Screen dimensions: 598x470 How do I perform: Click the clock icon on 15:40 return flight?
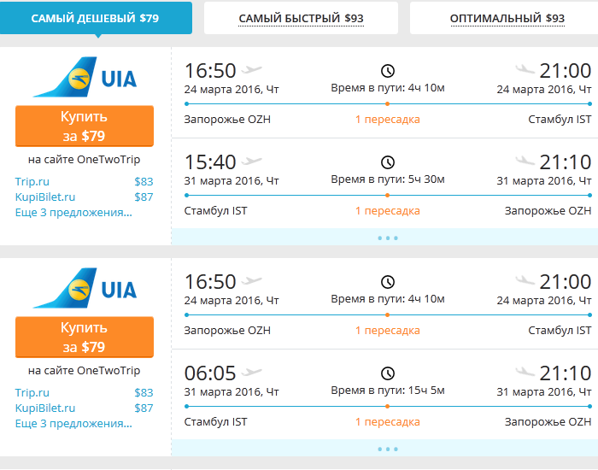click(x=388, y=162)
